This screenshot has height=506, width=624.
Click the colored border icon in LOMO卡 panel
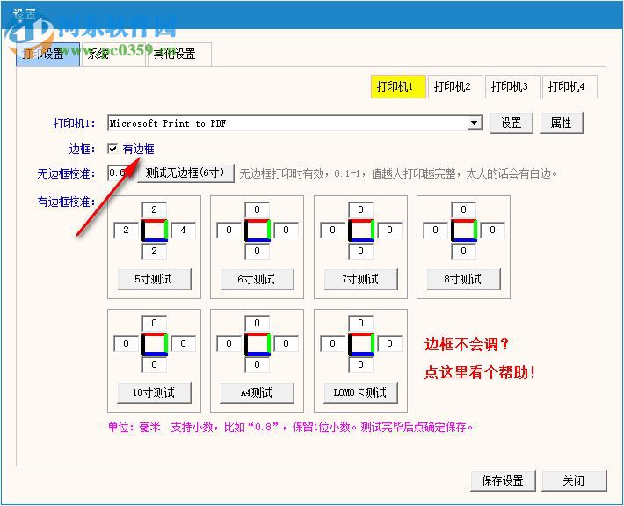(361, 344)
